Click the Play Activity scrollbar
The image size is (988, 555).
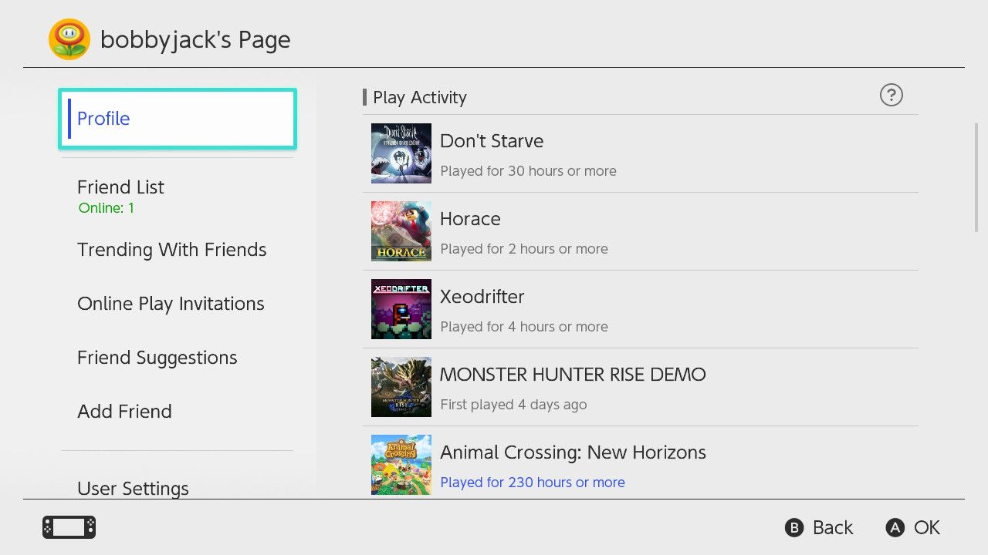pos(976,177)
